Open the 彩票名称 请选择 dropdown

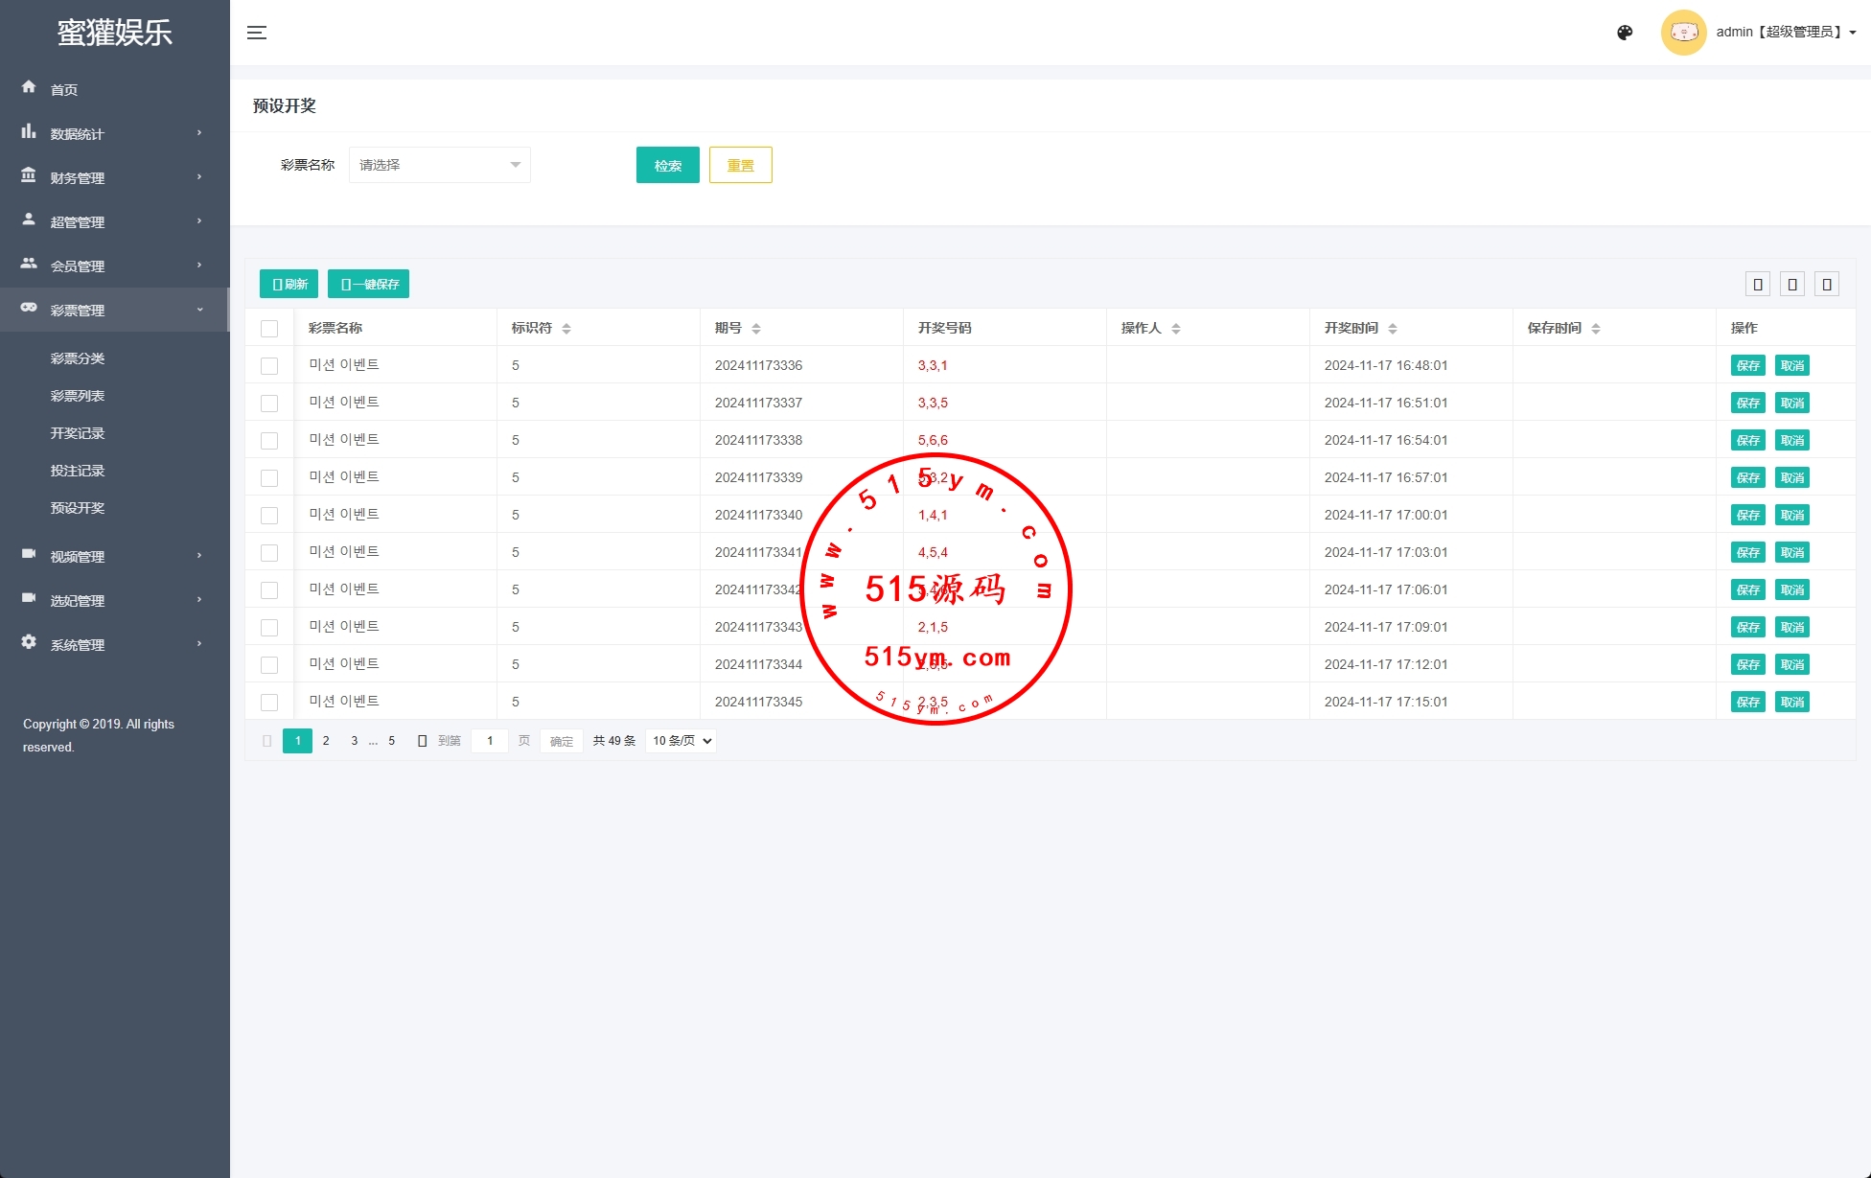pos(439,165)
